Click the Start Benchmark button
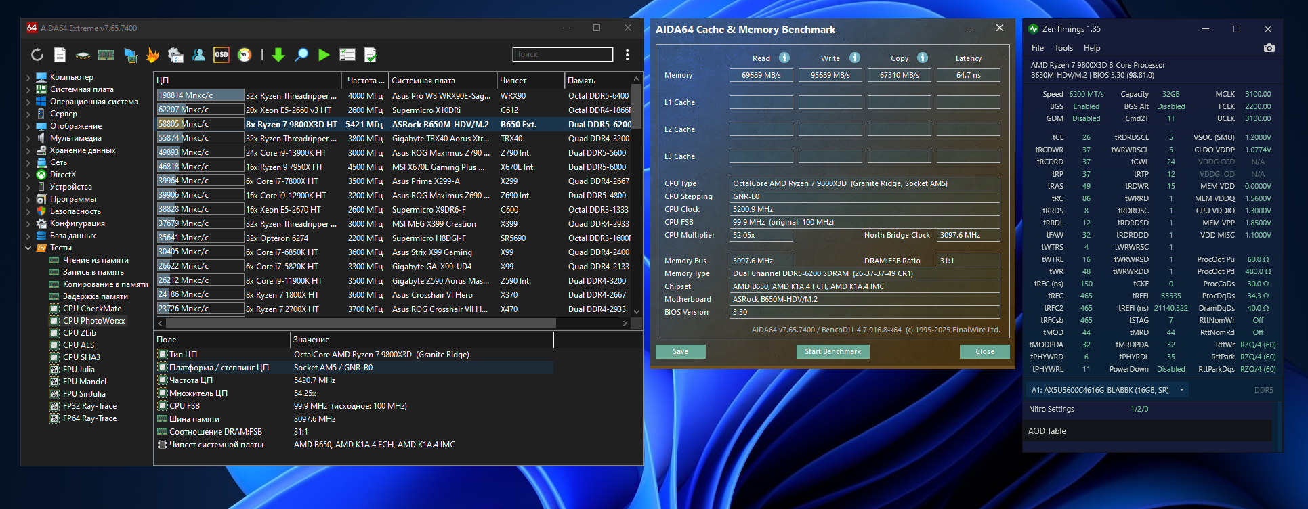Image resolution: width=1308 pixels, height=509 pixels. (x=832, y=351)
